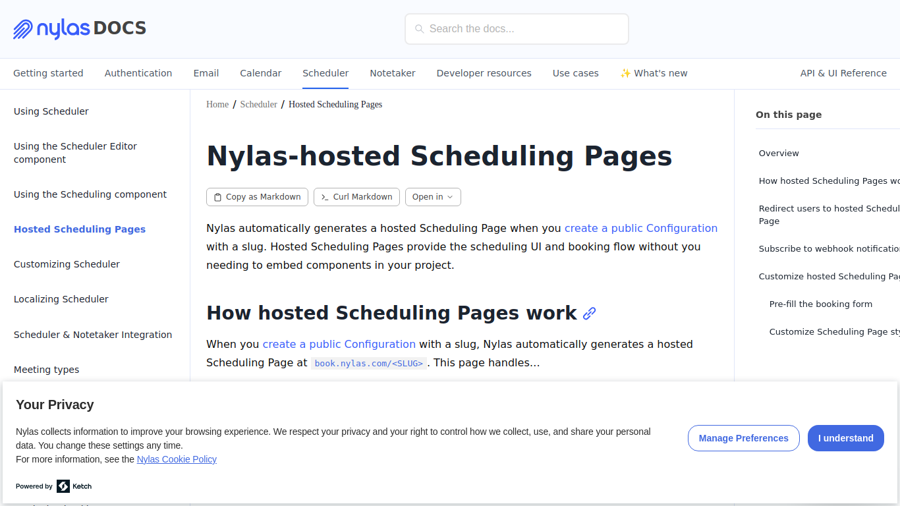The width and height of the screenshot is (900, 506).
Task: Jump to Pre-fill the booking form
Action: click(x=821, y=304)
